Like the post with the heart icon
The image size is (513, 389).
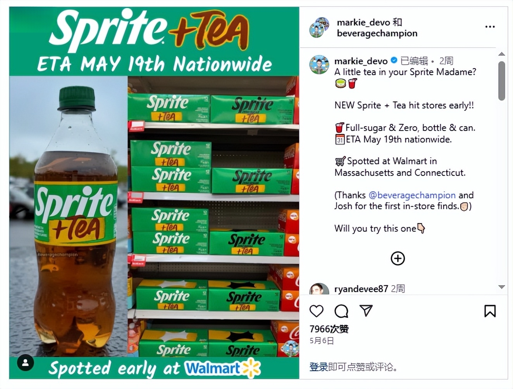[317, 311]
